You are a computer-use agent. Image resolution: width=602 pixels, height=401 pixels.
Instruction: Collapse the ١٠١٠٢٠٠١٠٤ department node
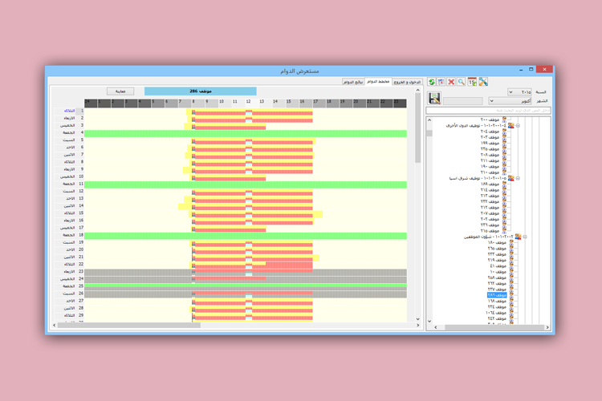pyautogui.click(x=518, y=126)
